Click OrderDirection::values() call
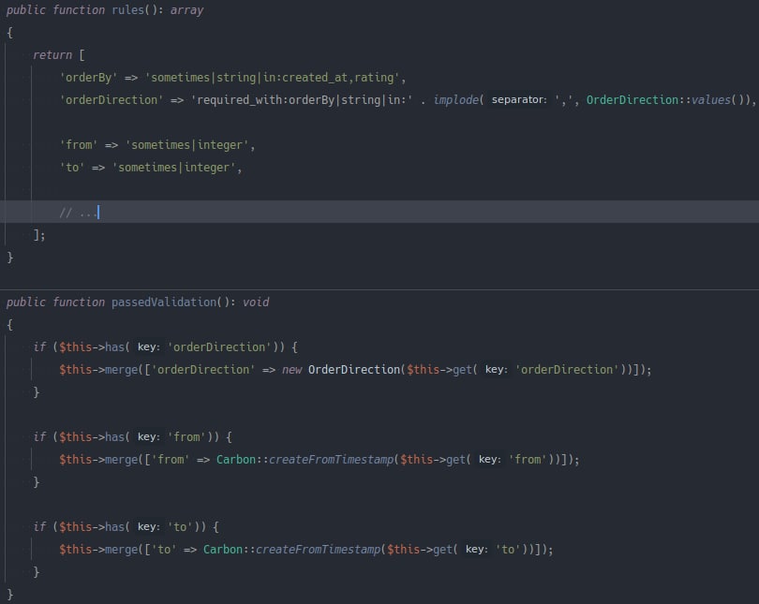759x604 pixels. (667, 100)
